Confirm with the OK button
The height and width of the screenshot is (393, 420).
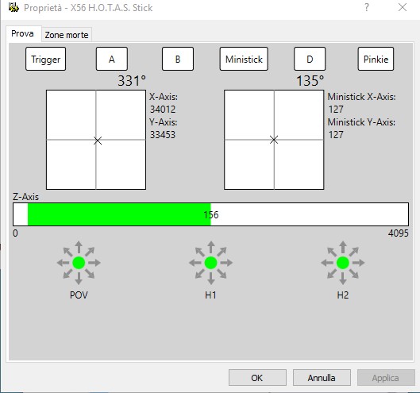click(257, 378)
